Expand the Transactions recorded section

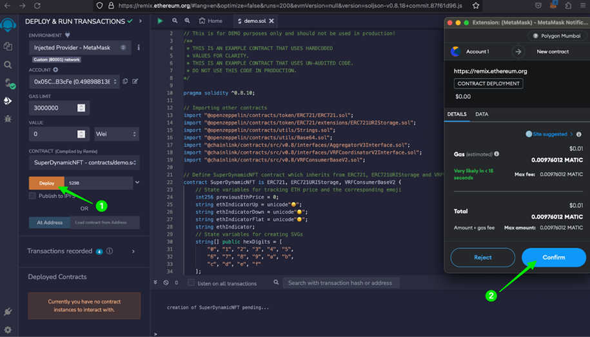(133, 251)
